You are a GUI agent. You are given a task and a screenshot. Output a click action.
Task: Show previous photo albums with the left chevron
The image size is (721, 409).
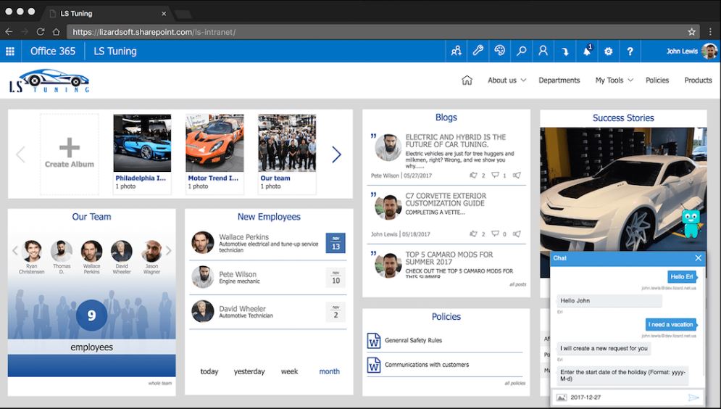20,154
